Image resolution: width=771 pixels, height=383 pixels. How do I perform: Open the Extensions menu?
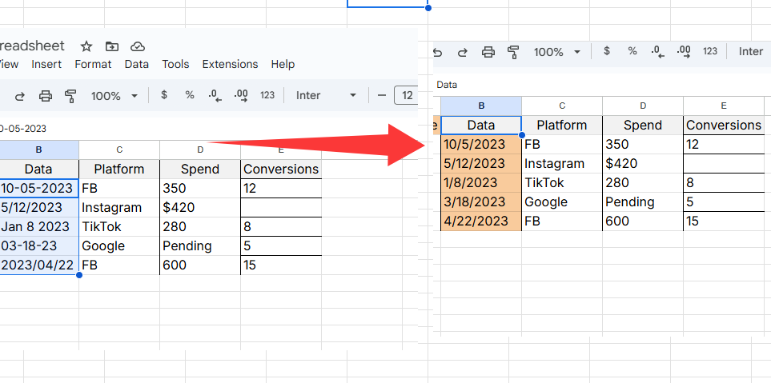point(230,64)
